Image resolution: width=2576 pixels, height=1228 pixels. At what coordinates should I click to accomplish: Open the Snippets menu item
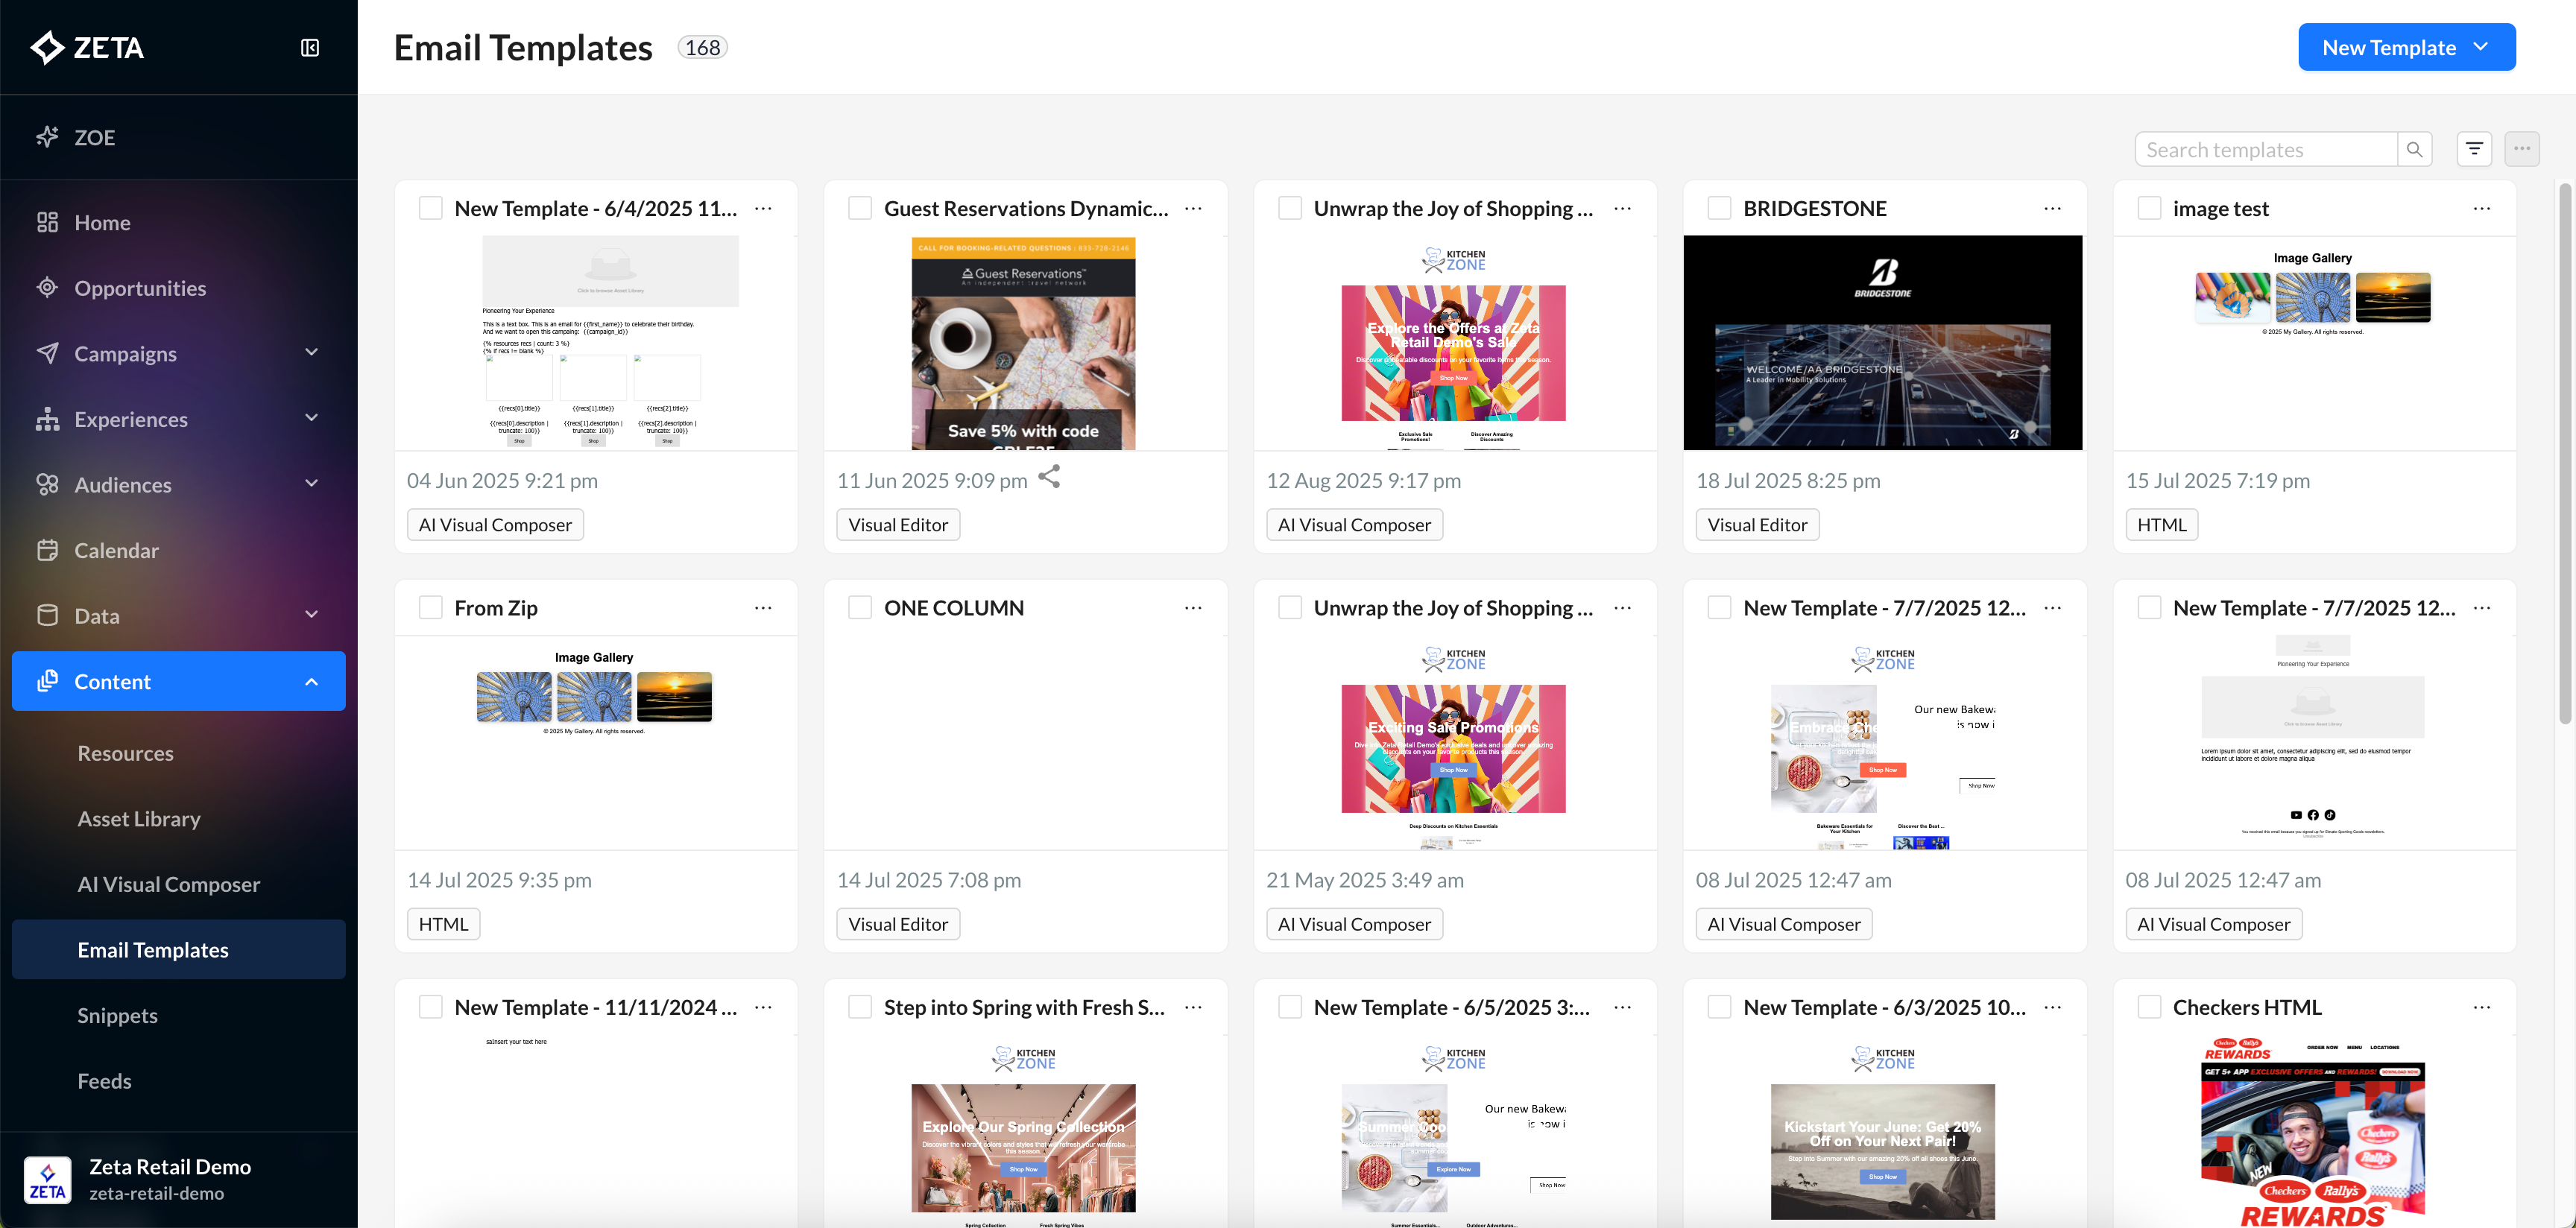click(x=117, y=1016)
